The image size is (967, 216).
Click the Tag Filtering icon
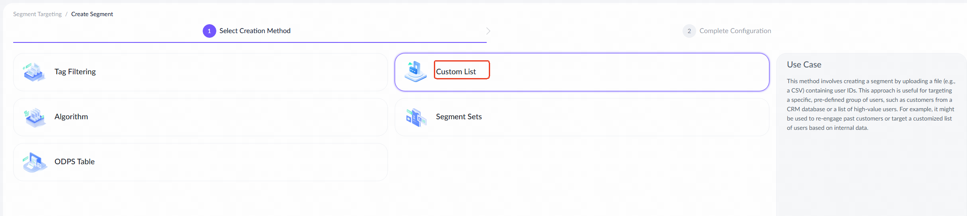coord(34,72)
